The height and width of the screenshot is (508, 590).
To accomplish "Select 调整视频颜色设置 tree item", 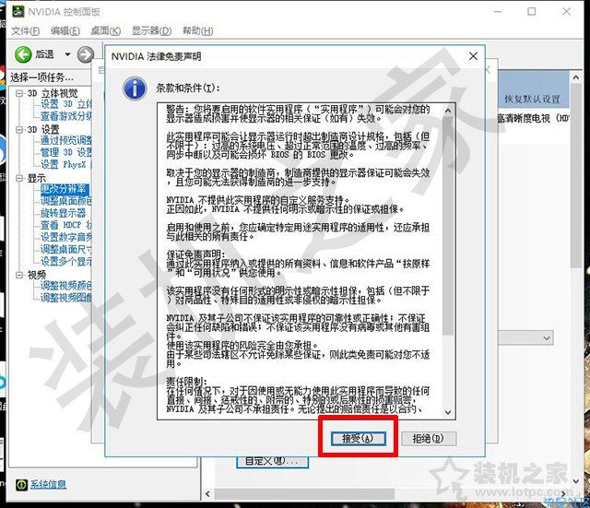I will pyautogui.click(x=65, y=286).
